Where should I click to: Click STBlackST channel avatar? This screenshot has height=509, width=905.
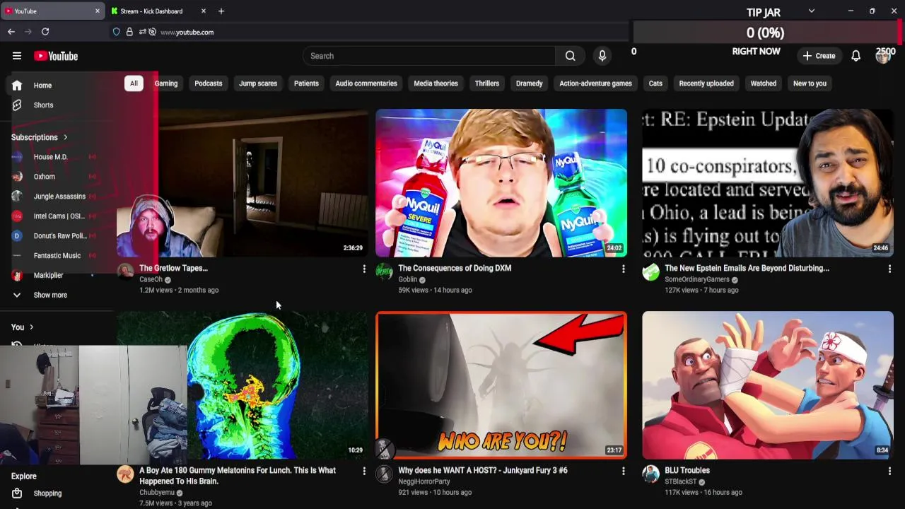click(650, 474)
